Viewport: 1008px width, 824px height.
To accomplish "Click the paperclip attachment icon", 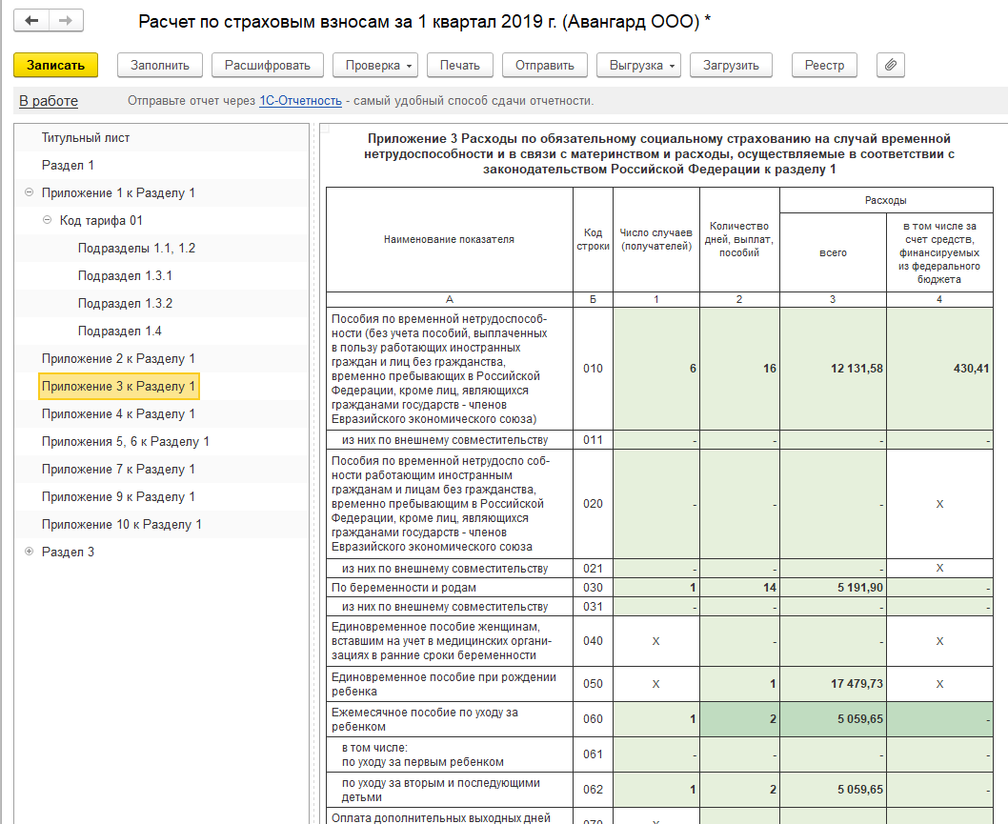I will tap(890, 65).
